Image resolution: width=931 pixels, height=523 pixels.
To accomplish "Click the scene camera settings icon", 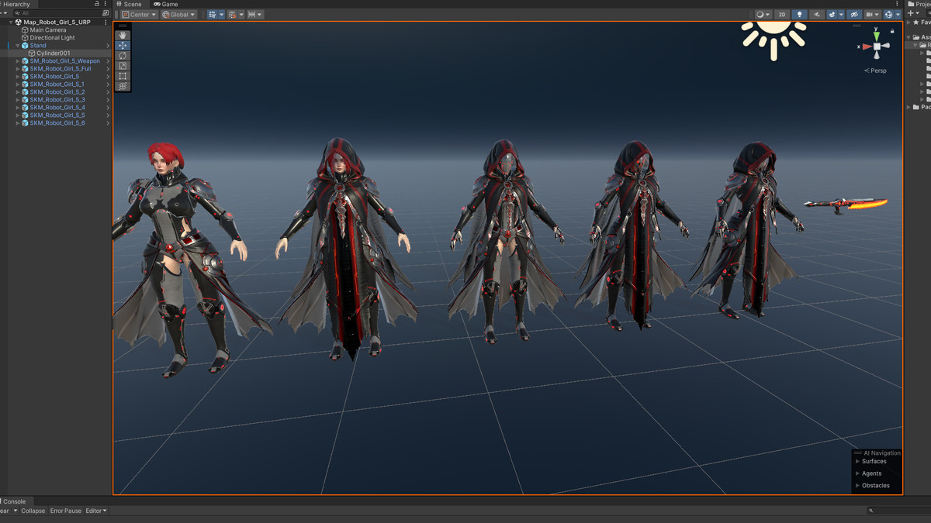I will click(872, 15).
